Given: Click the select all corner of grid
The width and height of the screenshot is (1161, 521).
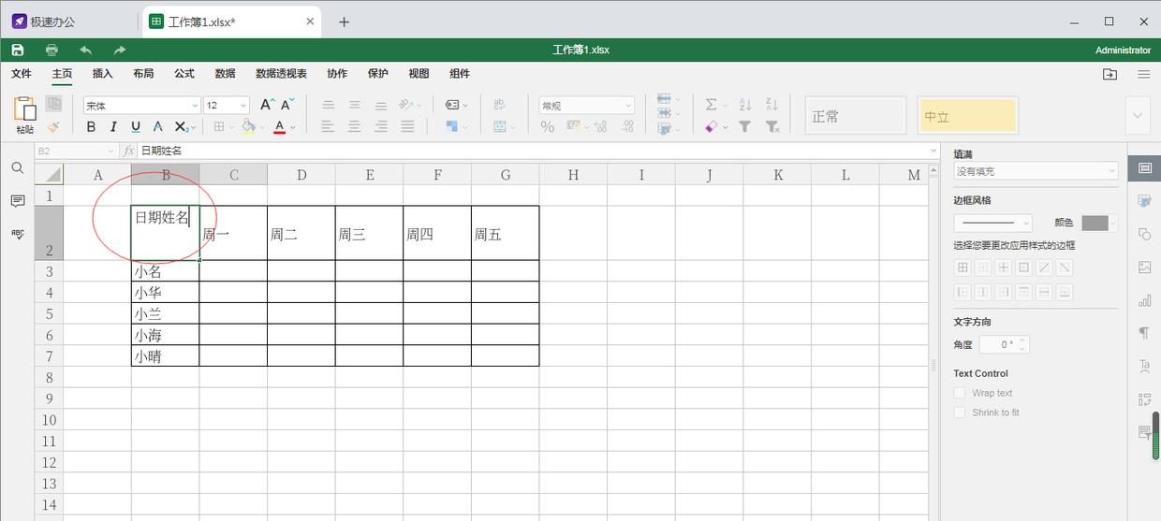Looking at the screenshot, I should click(x=50, y=175).
